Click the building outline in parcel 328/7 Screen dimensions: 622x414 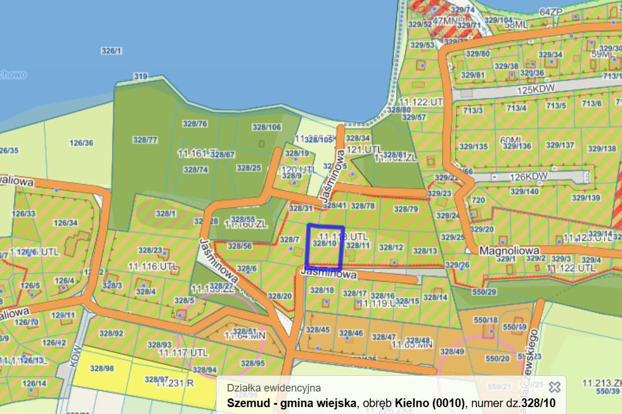297,251
